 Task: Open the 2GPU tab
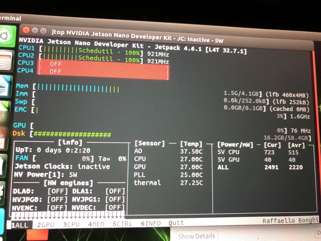46,225
